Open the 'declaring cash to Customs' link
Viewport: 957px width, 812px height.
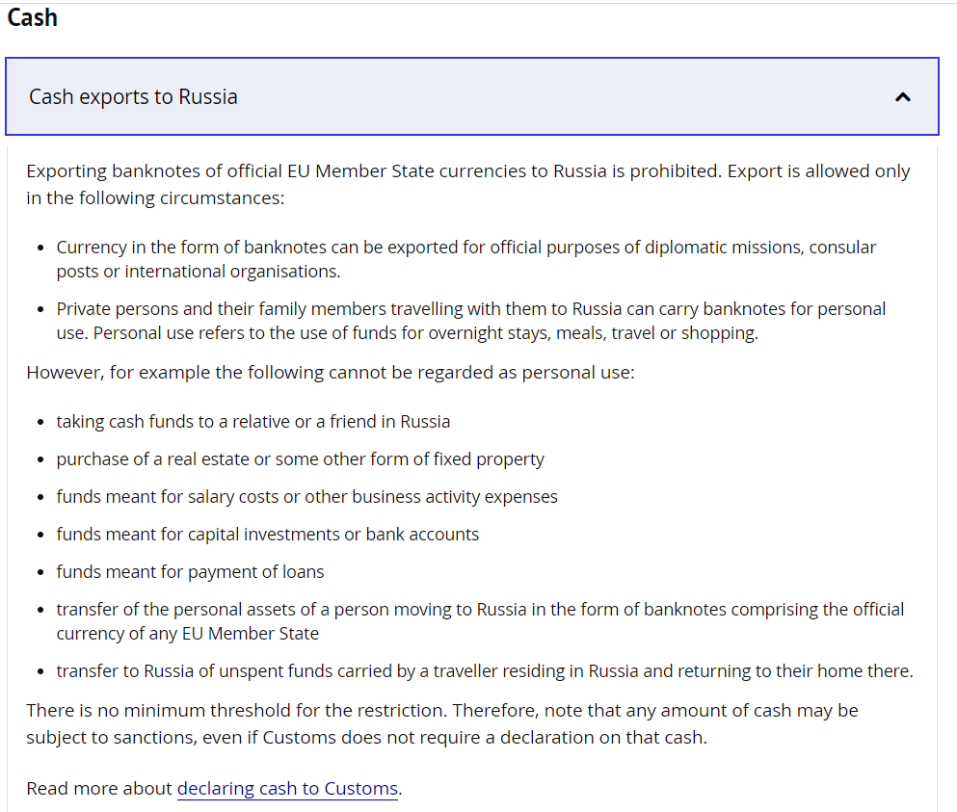pyautogui.click(x=287, y=788)
